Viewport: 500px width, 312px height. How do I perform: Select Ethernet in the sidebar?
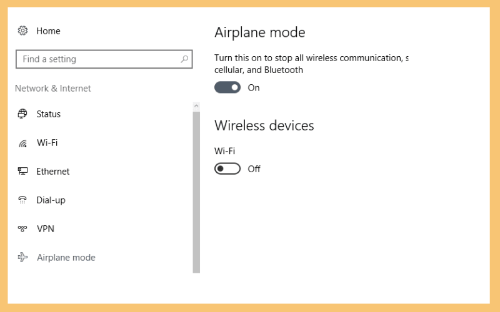point(53,171)
